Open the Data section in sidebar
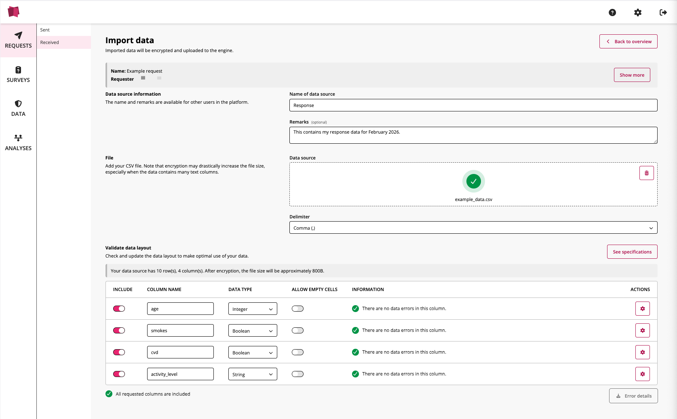 (18, 108)
